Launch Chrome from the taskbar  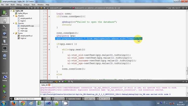(x=23, y=103)
